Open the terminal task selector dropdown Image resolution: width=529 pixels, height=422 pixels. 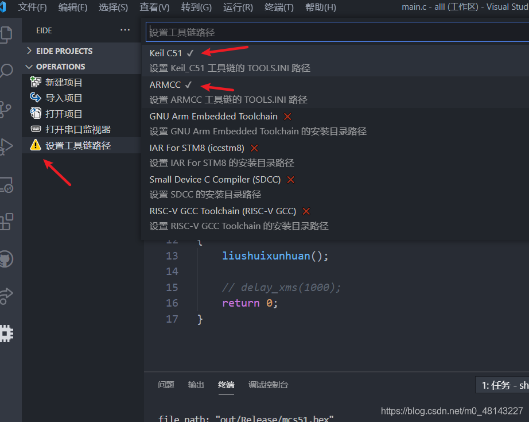pyautogui.click(x=503, y=385)
